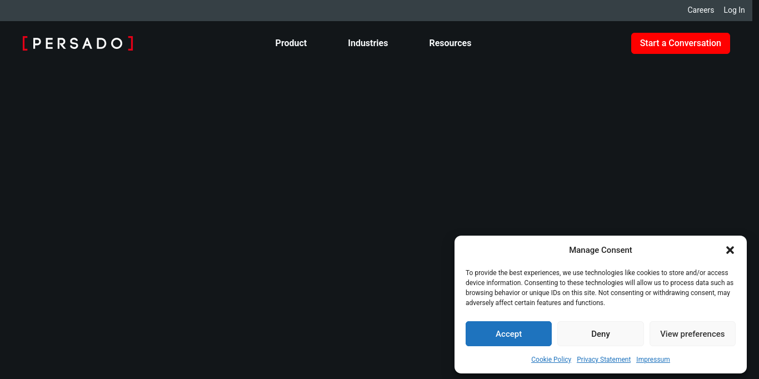Dismiss the consent popup with X
Screen dimensions: 759x379
(730, 250)
